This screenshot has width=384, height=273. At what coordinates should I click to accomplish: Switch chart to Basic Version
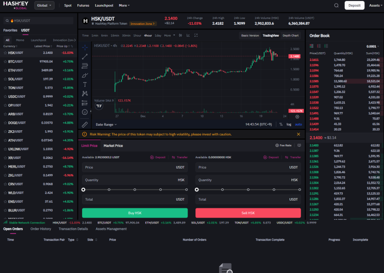click(250, 36)
